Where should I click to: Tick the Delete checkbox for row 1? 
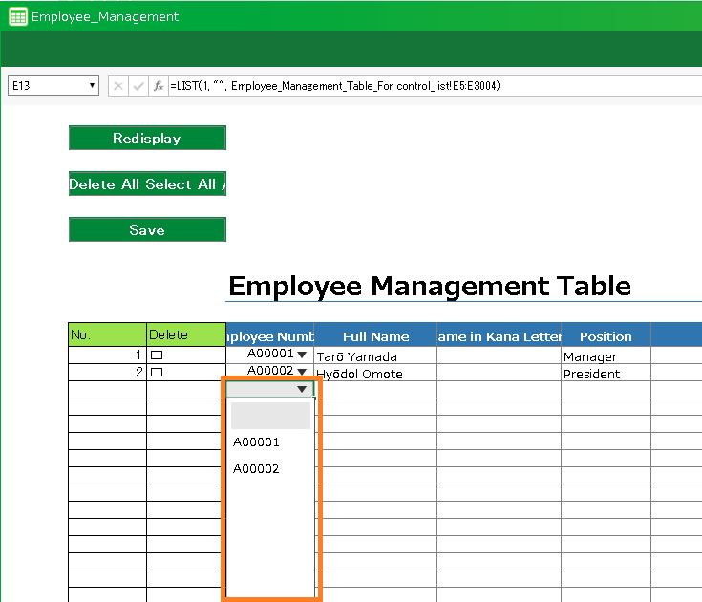(157, 355)
